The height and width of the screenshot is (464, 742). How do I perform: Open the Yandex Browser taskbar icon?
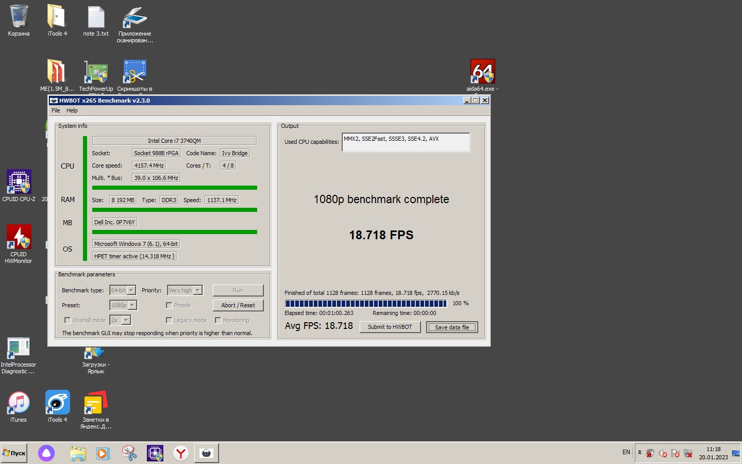pyautogui.click(x=181, y=453)
